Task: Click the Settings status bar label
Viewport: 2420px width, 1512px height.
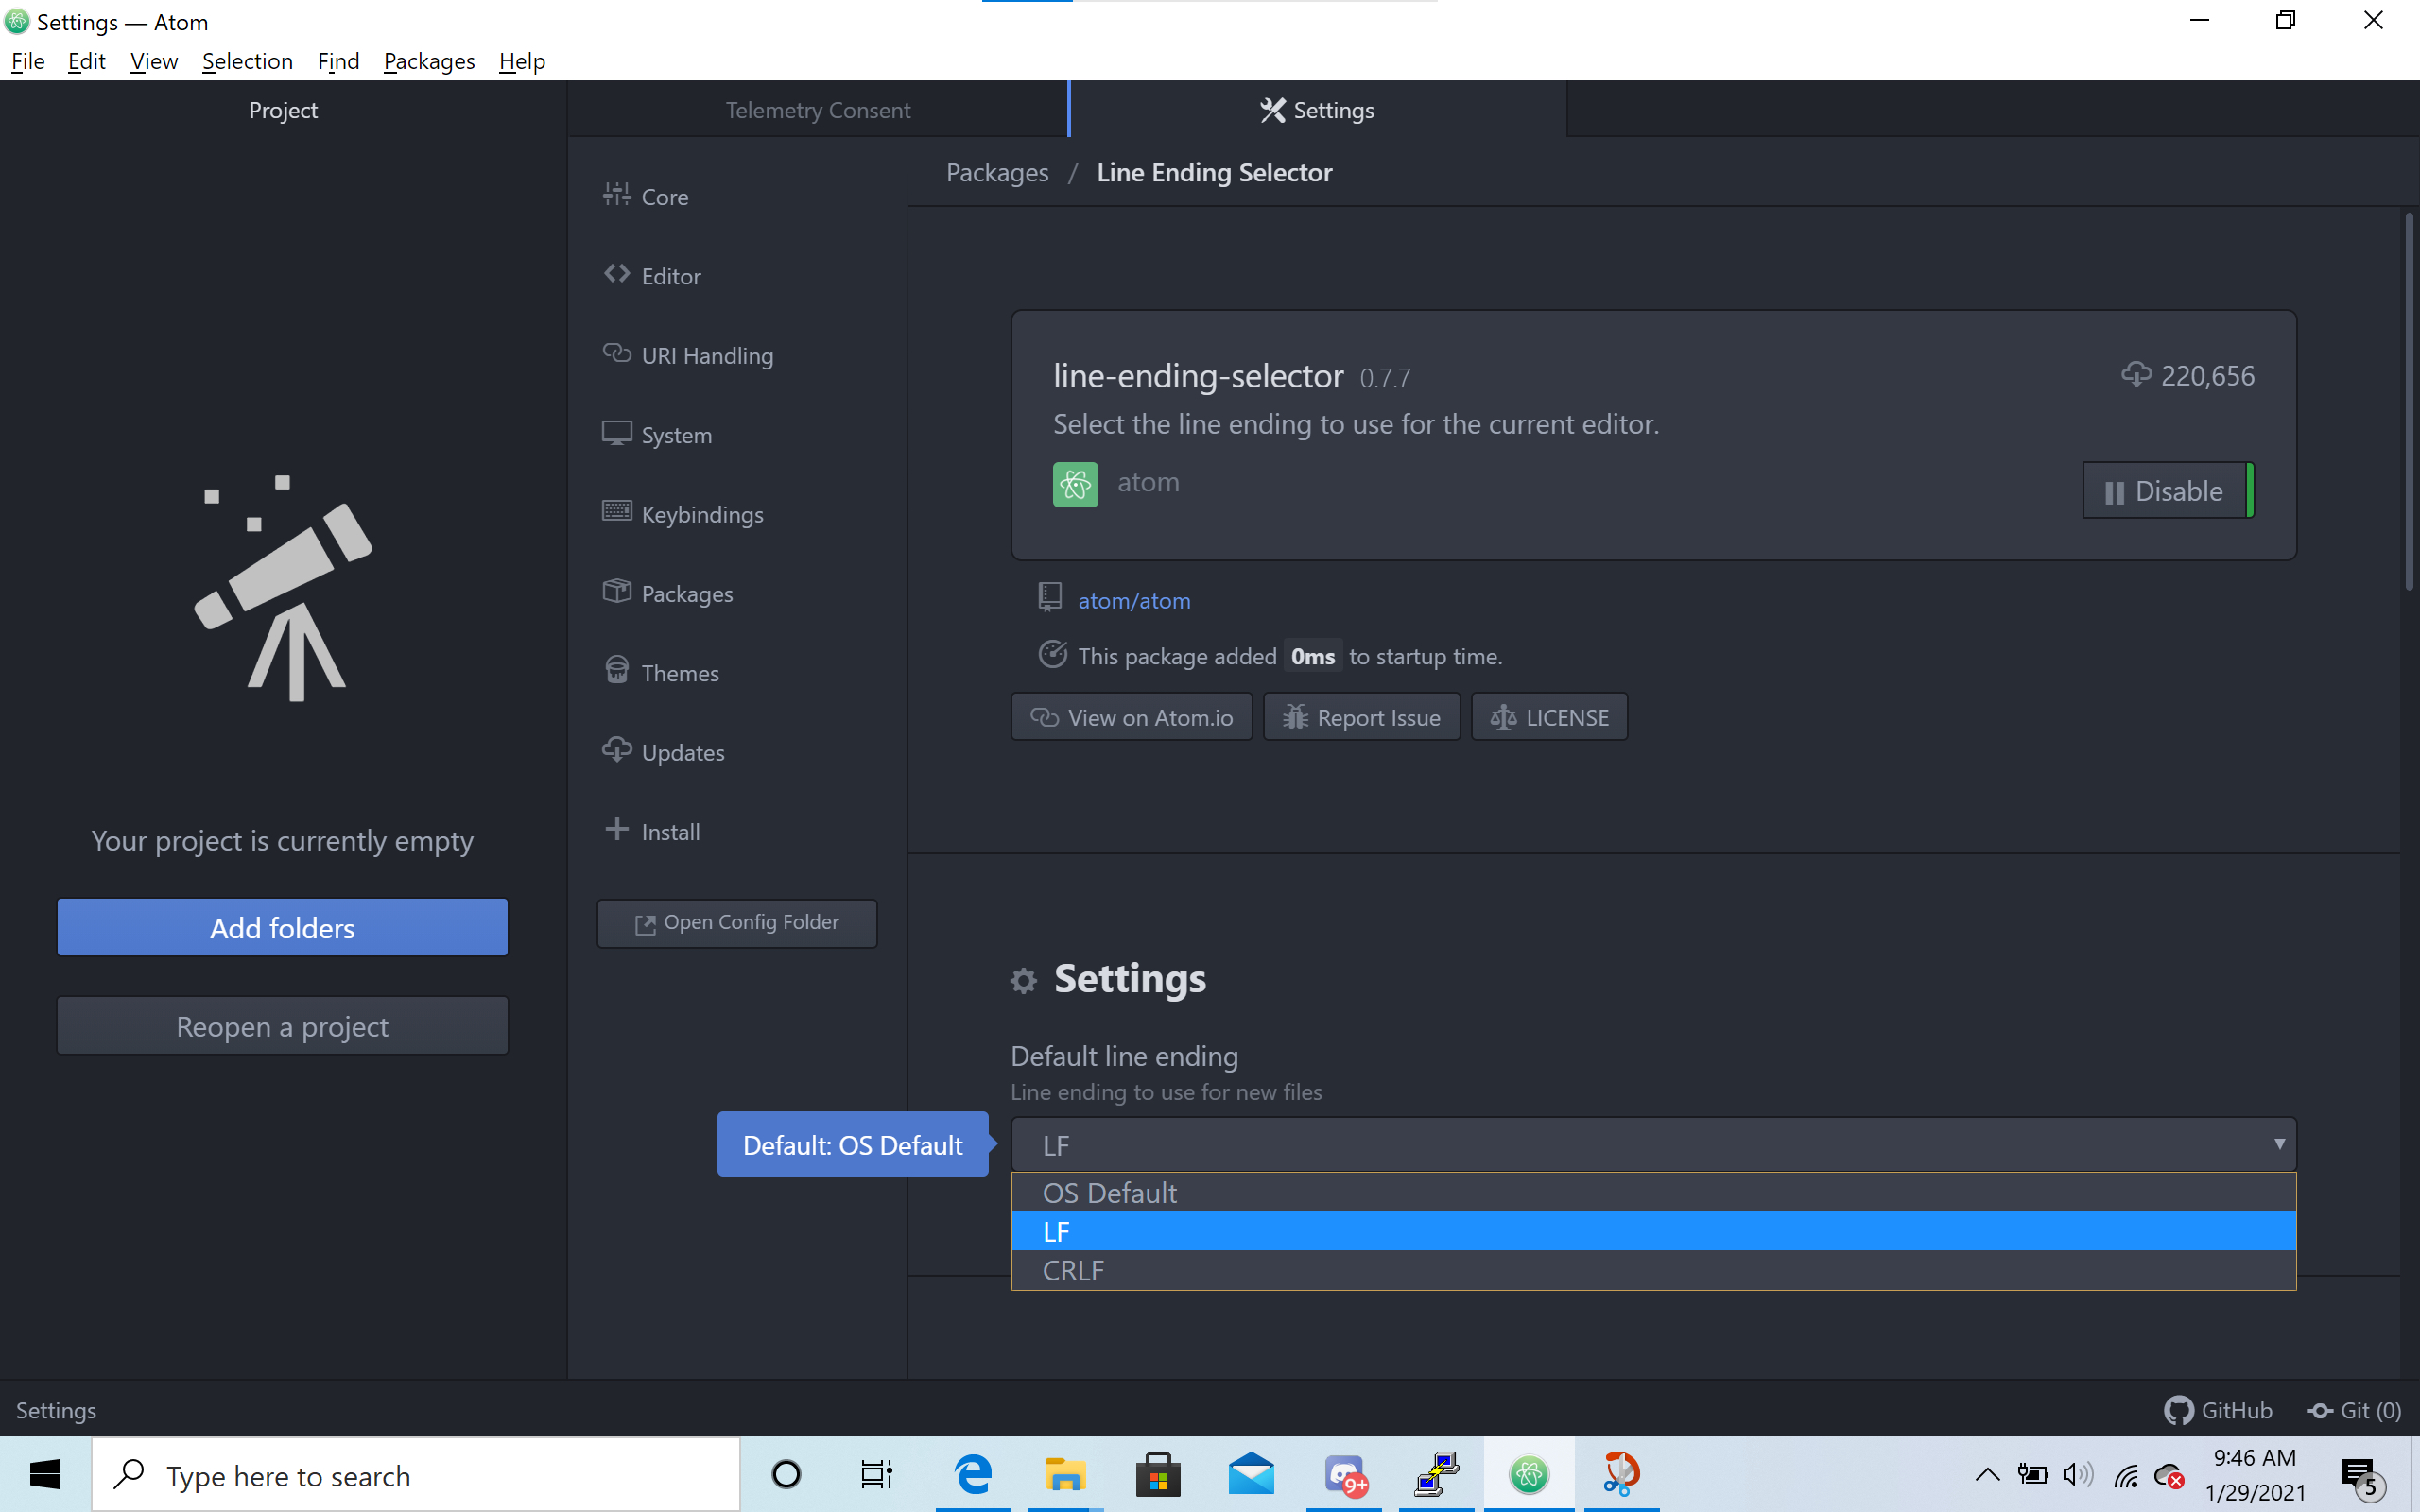Action: coord(56,1410)
